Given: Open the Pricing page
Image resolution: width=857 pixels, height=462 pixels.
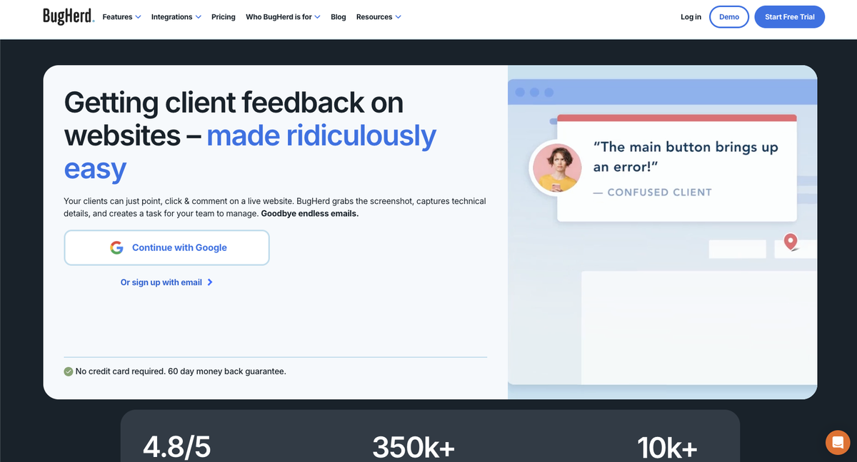Looking at the screenshot, I should [224, 17].
